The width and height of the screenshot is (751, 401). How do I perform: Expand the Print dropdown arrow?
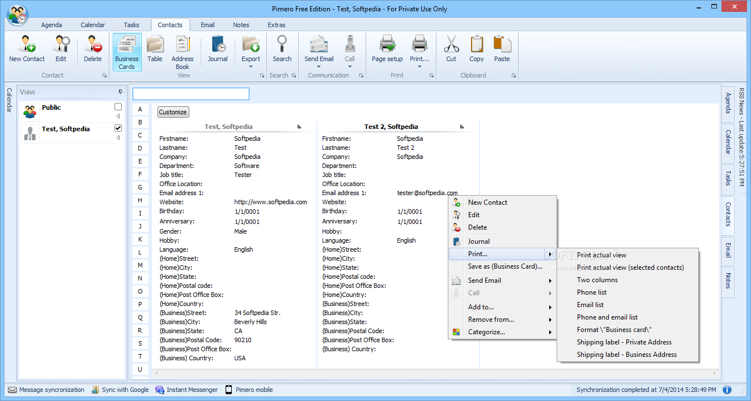(419, 67)
